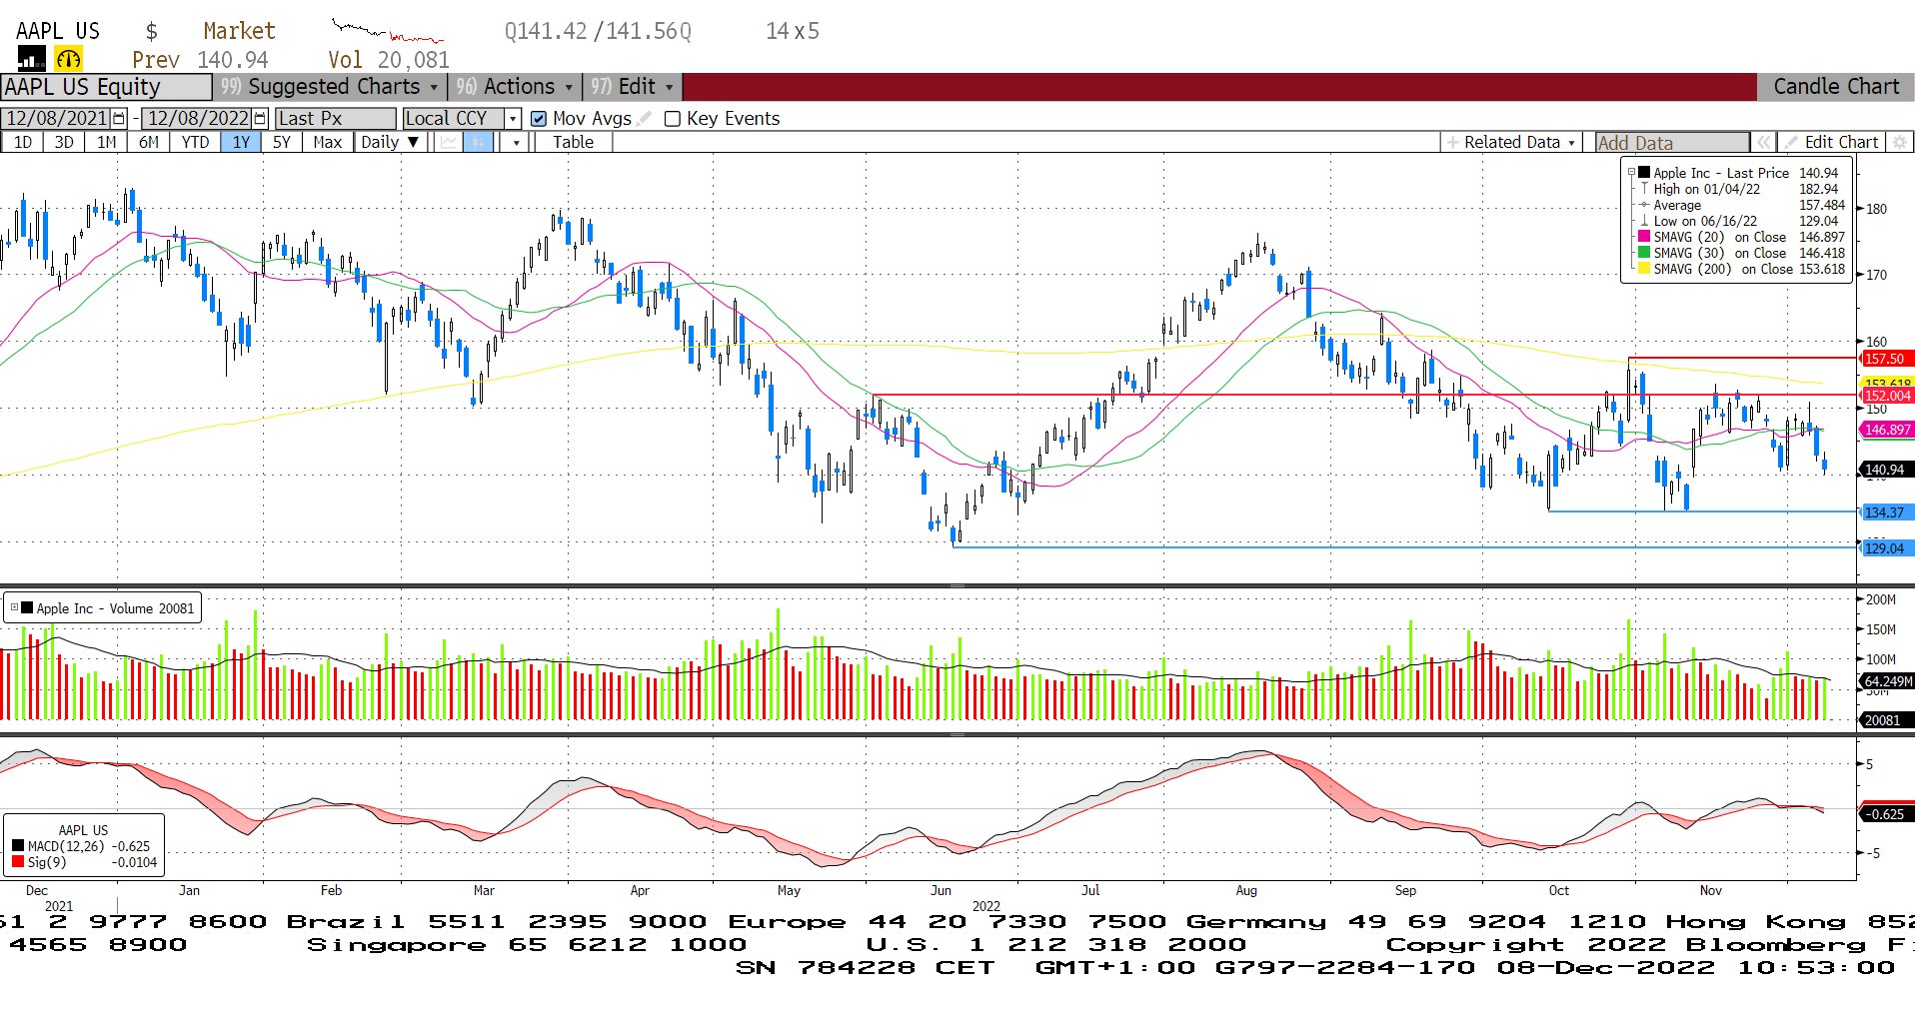This screenshot has height=1023, width=1915.
Task: Click the Candle Chart title button
Action: pyautogui.click(x=1836, y=87)
